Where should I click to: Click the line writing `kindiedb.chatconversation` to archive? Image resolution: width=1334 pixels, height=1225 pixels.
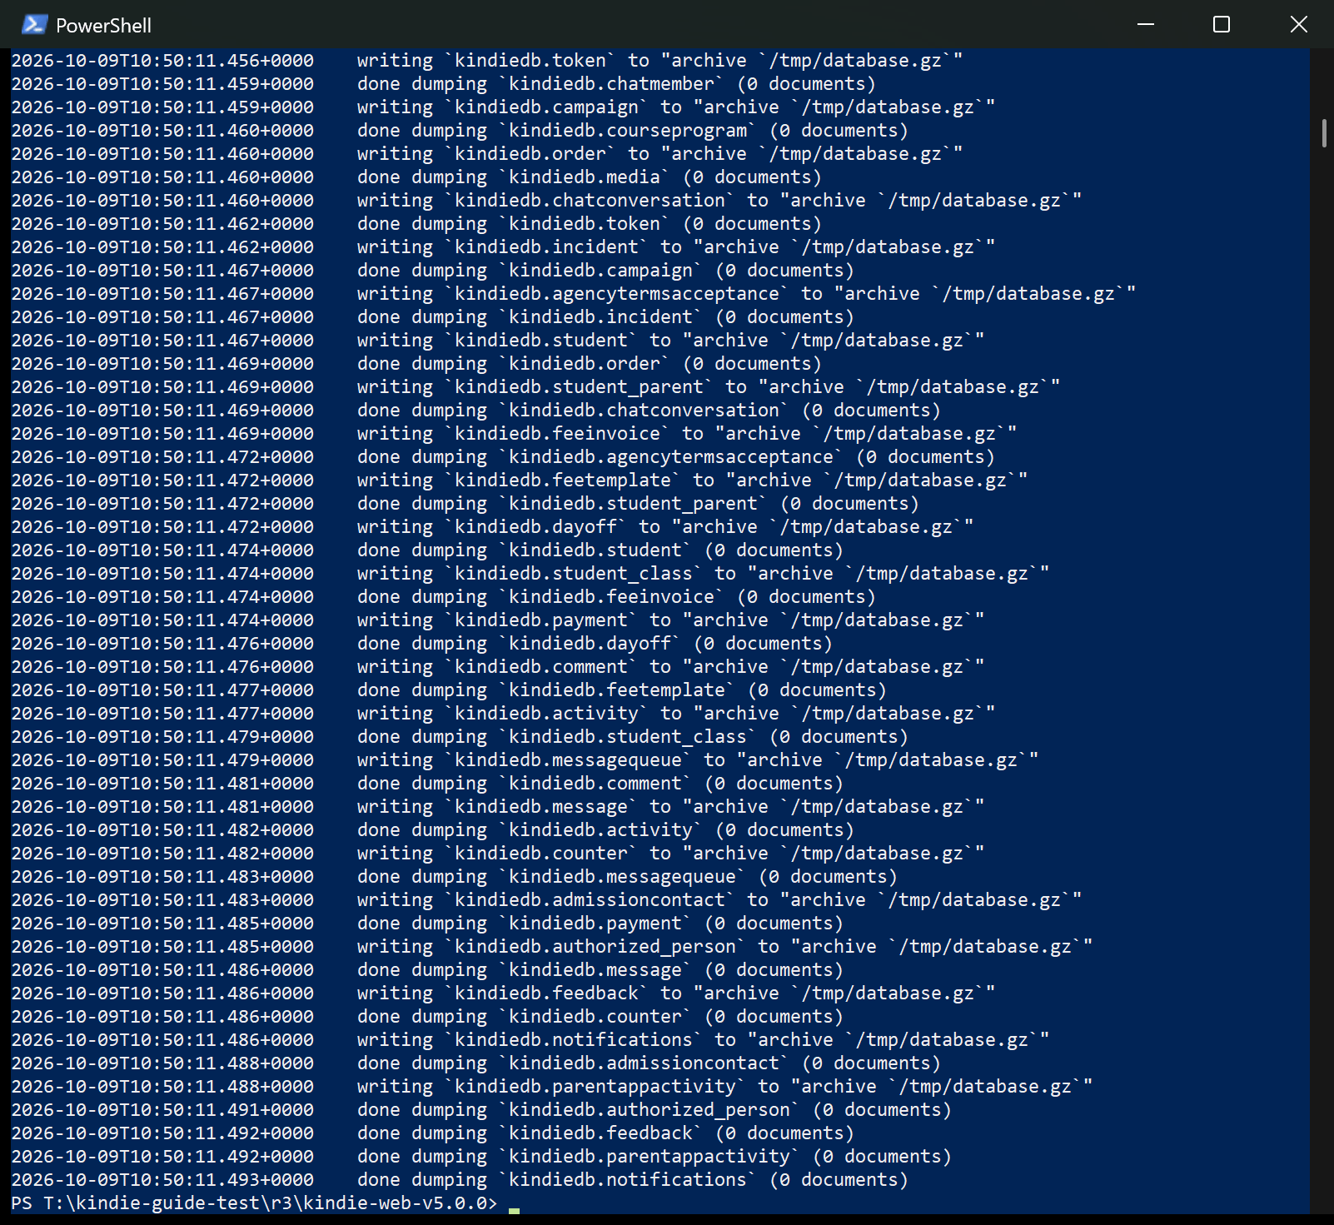[x=546, y=201]
